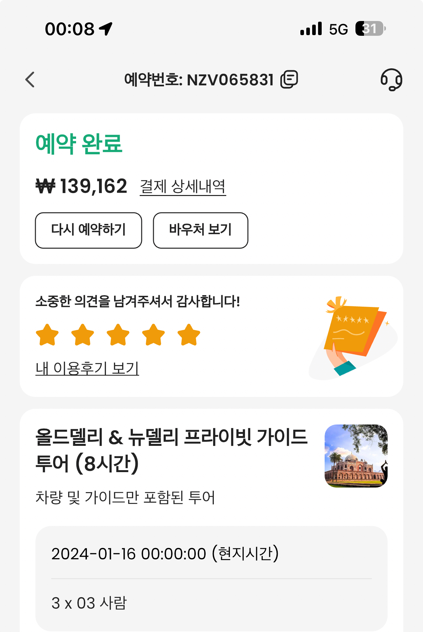Tap the fourth rating star
The width and height of the screenshot is (423, 632).
coord(153,335)
